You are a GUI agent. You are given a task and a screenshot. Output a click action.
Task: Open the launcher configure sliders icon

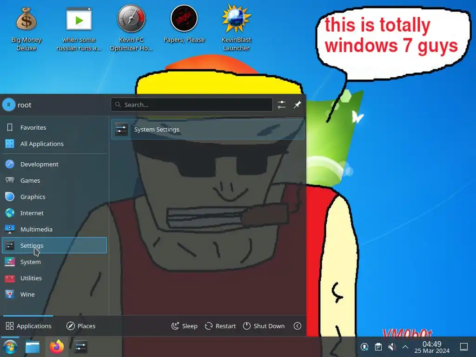tap(281, 105)
